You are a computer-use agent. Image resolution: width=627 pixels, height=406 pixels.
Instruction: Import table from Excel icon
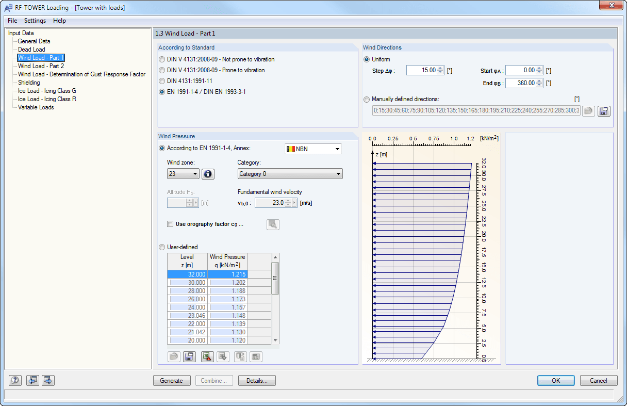point(223,356)
